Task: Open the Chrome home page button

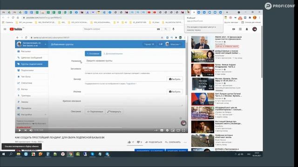Action: pyautogui.click(x=18, y=18)
